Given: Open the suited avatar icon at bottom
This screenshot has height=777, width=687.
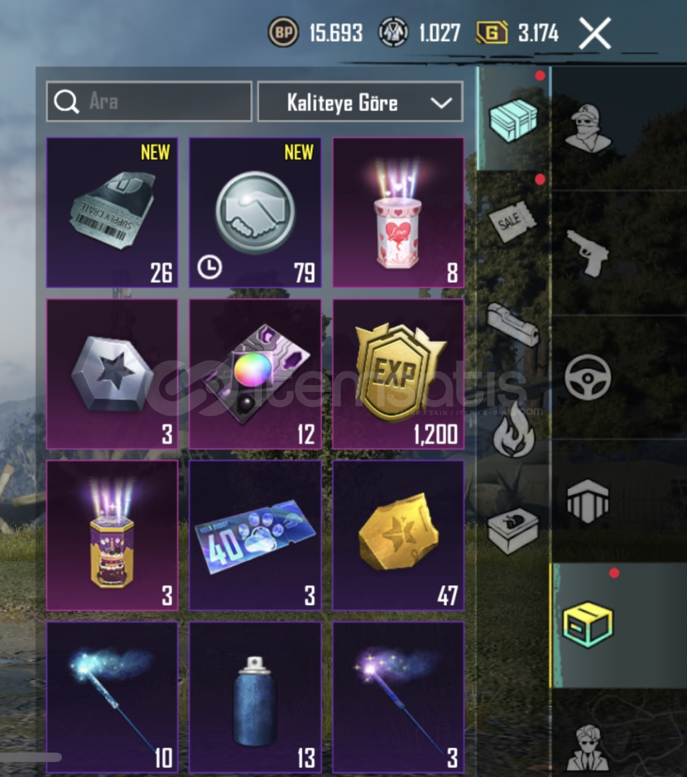Looking at the screenshot, I should point(589,749).
